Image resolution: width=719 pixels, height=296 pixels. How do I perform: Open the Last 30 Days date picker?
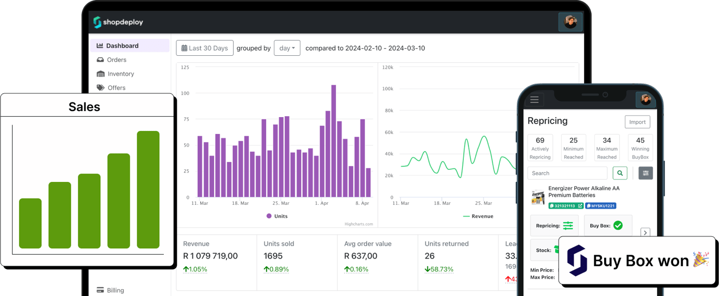[x=205, y=48]
